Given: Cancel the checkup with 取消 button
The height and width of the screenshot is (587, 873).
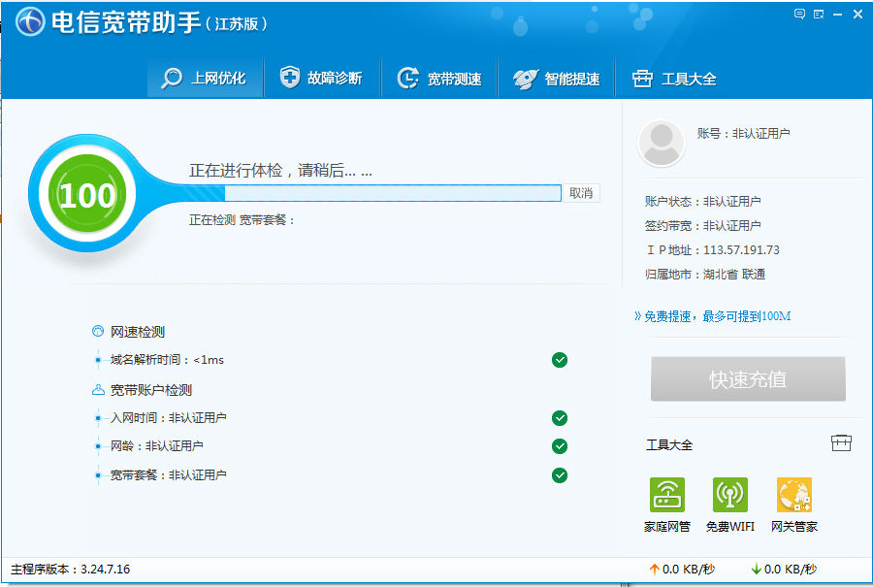Looking at the screenshot, I should pyautogui.click(x=581, y=193).
